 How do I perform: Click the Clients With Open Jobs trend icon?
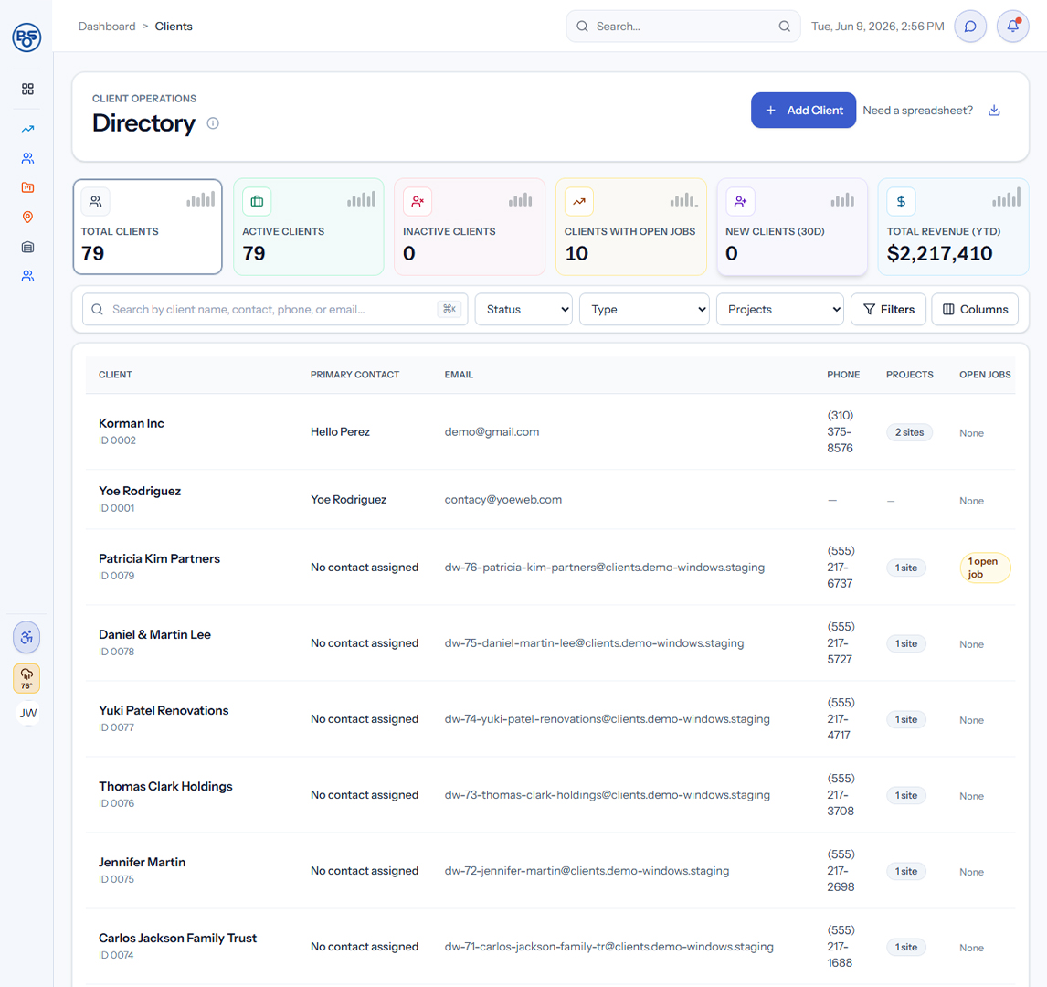click(579, 201)
